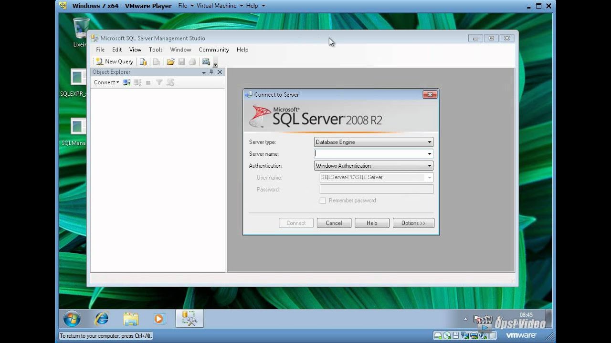This screenshot has height=343, width=611.
Task: Click the Cancel button
Action: click(x=334, y=223)
